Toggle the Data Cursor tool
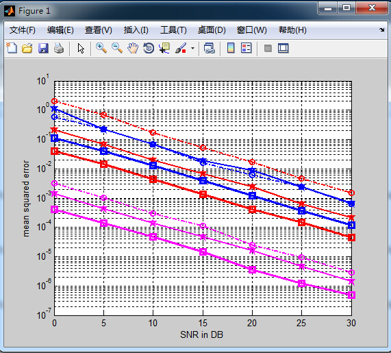 click(x=164, y=48)
